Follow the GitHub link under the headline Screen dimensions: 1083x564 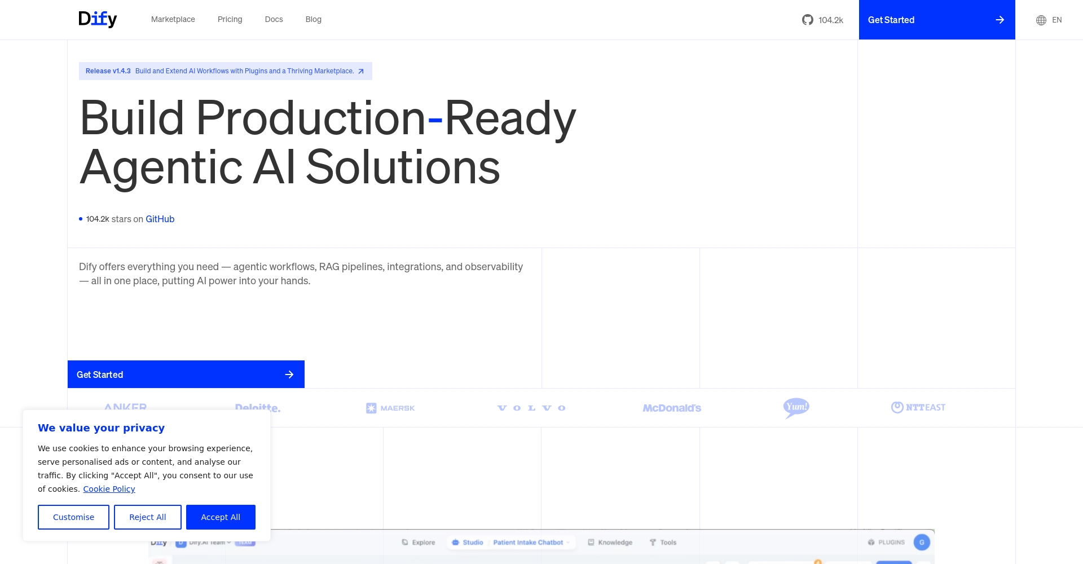(160, 219)
